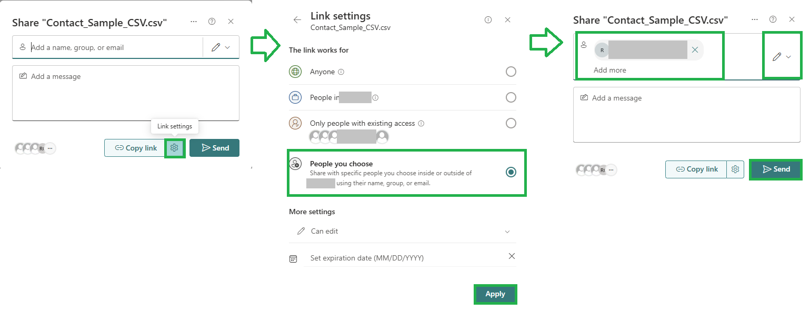Image resolution: width=810 pixels, height=311 pixels.
Task: Select Only people with existing access radio
Action: coord(511,123)
